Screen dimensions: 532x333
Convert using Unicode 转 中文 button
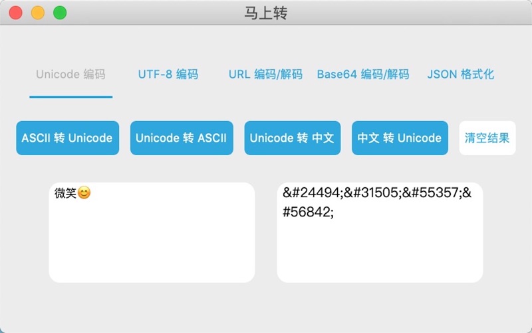(x=293, y=138)
